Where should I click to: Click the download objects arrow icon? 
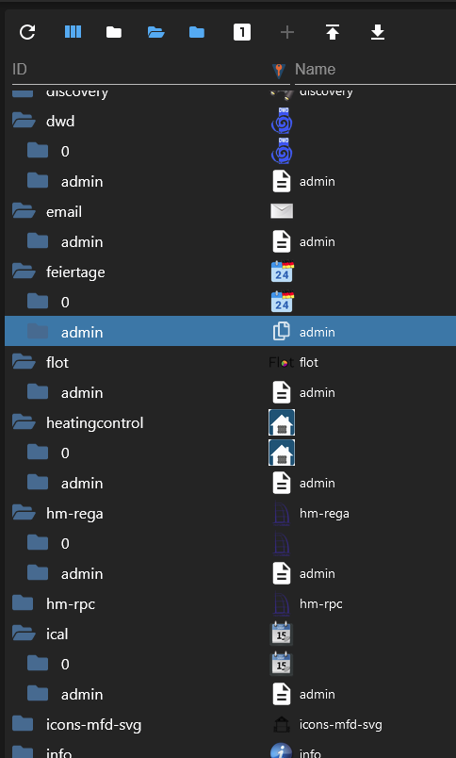[x=378, y=32]
